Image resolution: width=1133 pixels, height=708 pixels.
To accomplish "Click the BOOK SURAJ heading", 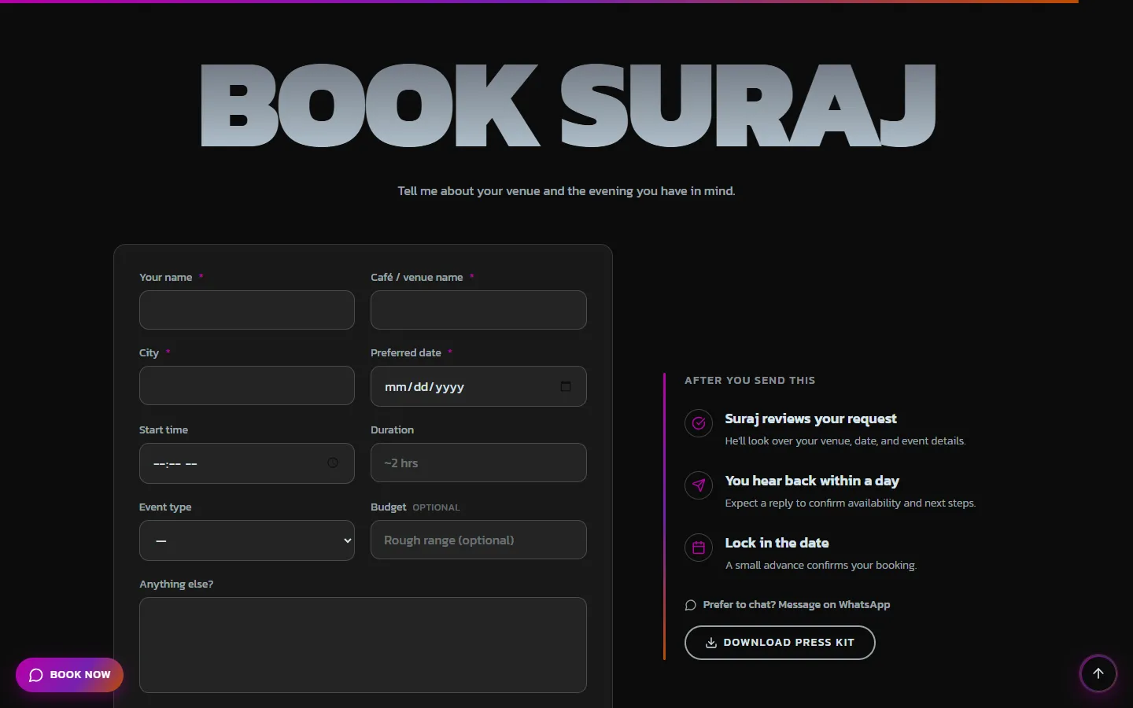I will click(x=567, y=105).
